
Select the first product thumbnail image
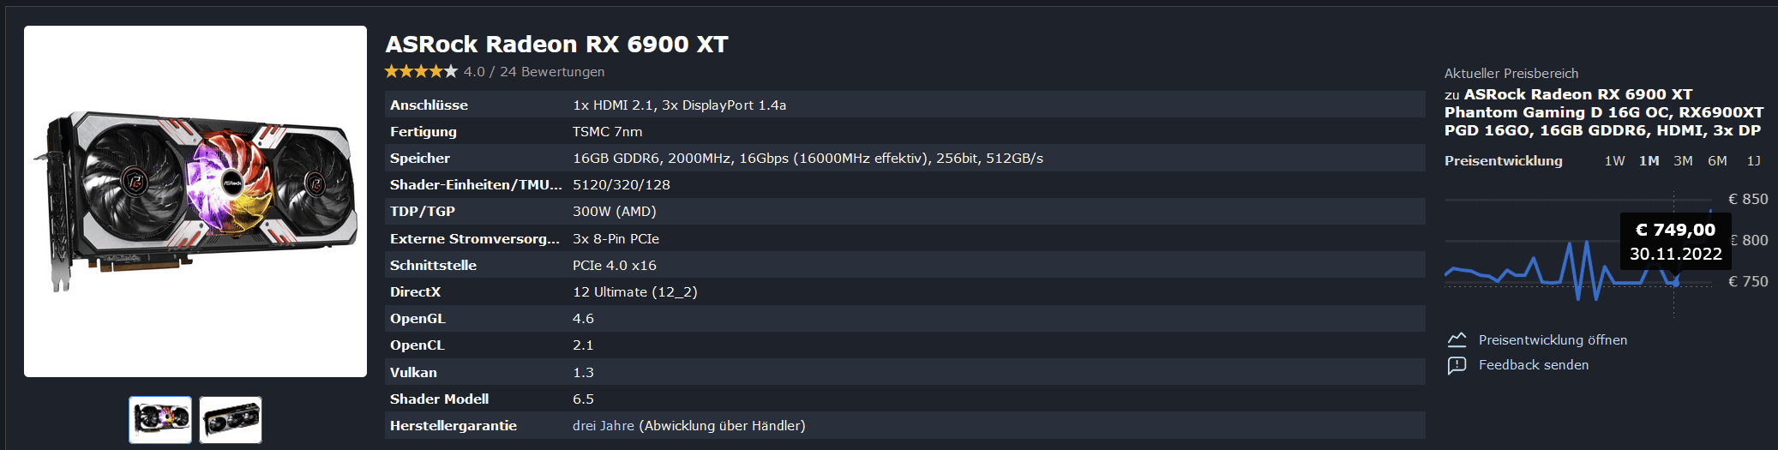tap(160, 420)
